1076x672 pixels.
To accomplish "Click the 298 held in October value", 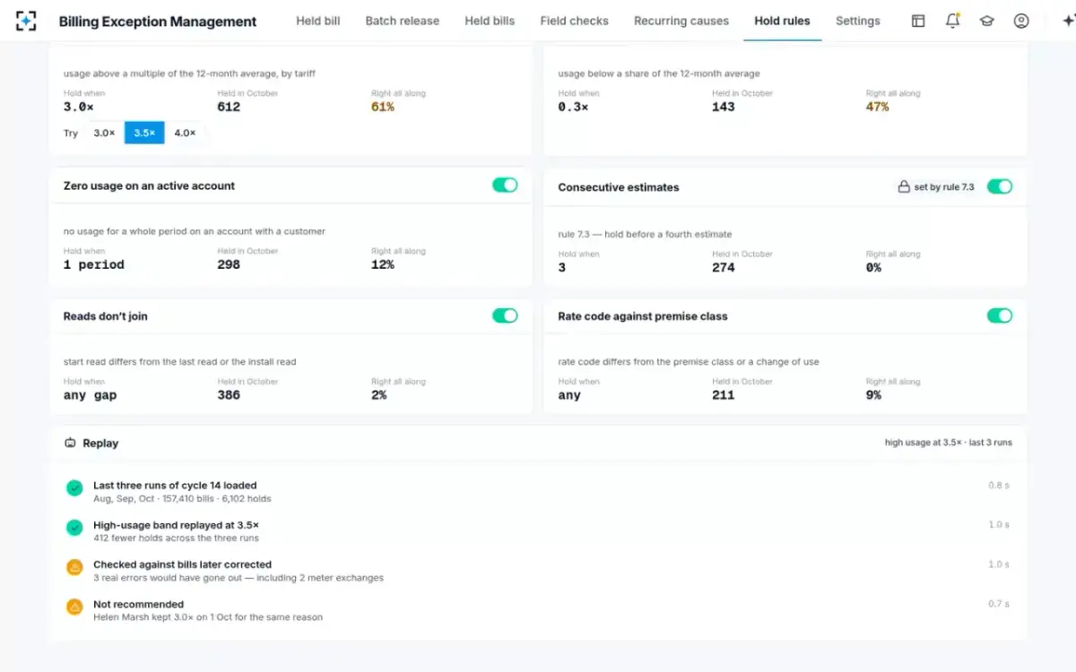I will coord(229,264).
